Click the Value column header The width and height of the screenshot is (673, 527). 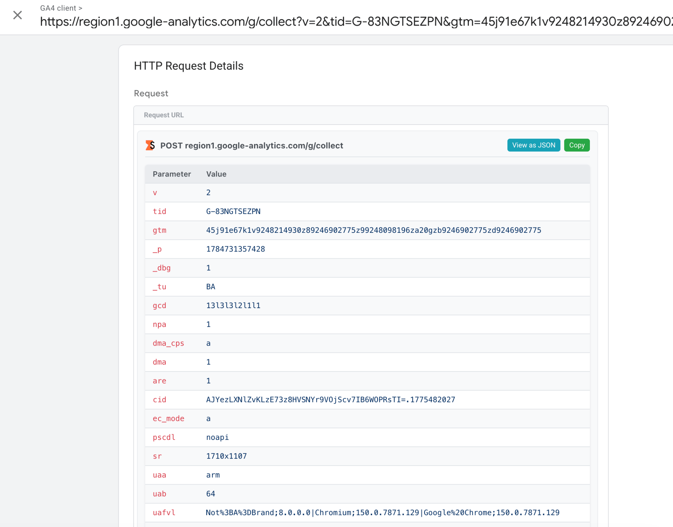click(216, 174)
